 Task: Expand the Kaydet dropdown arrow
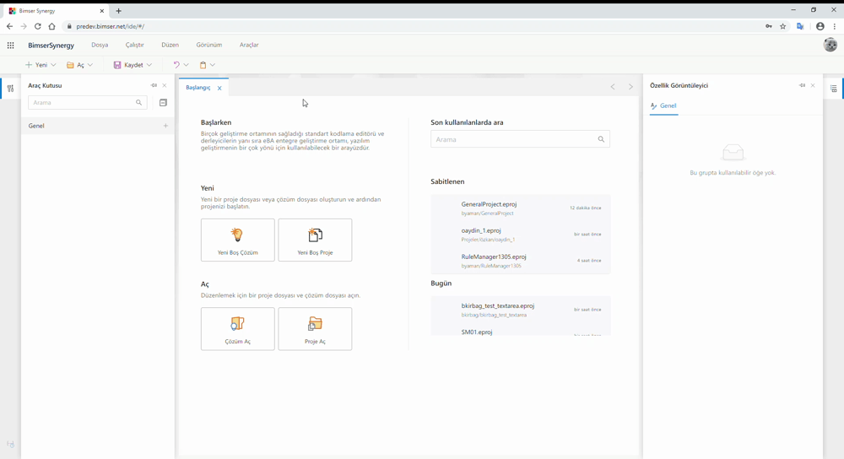[x=149, y=65]
